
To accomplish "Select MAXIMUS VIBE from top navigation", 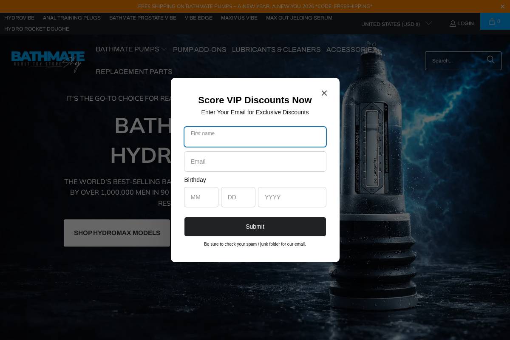I will pyautogui.click(x=239, y=18).
